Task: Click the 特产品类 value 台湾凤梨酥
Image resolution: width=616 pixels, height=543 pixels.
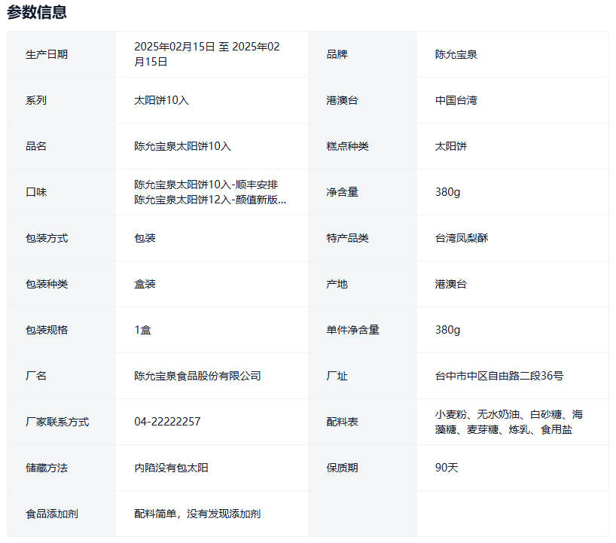Action: point(461,238)
